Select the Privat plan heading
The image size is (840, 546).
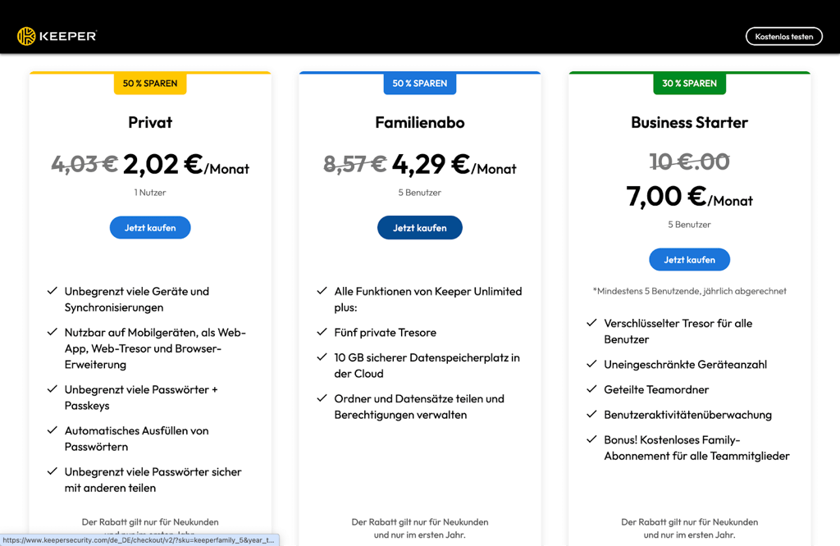pyautogui.click(x=150, y=123)
